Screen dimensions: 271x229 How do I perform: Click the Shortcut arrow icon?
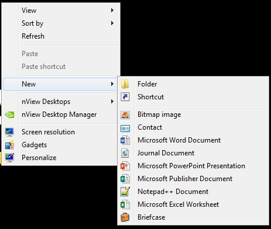tap(125, 97)
